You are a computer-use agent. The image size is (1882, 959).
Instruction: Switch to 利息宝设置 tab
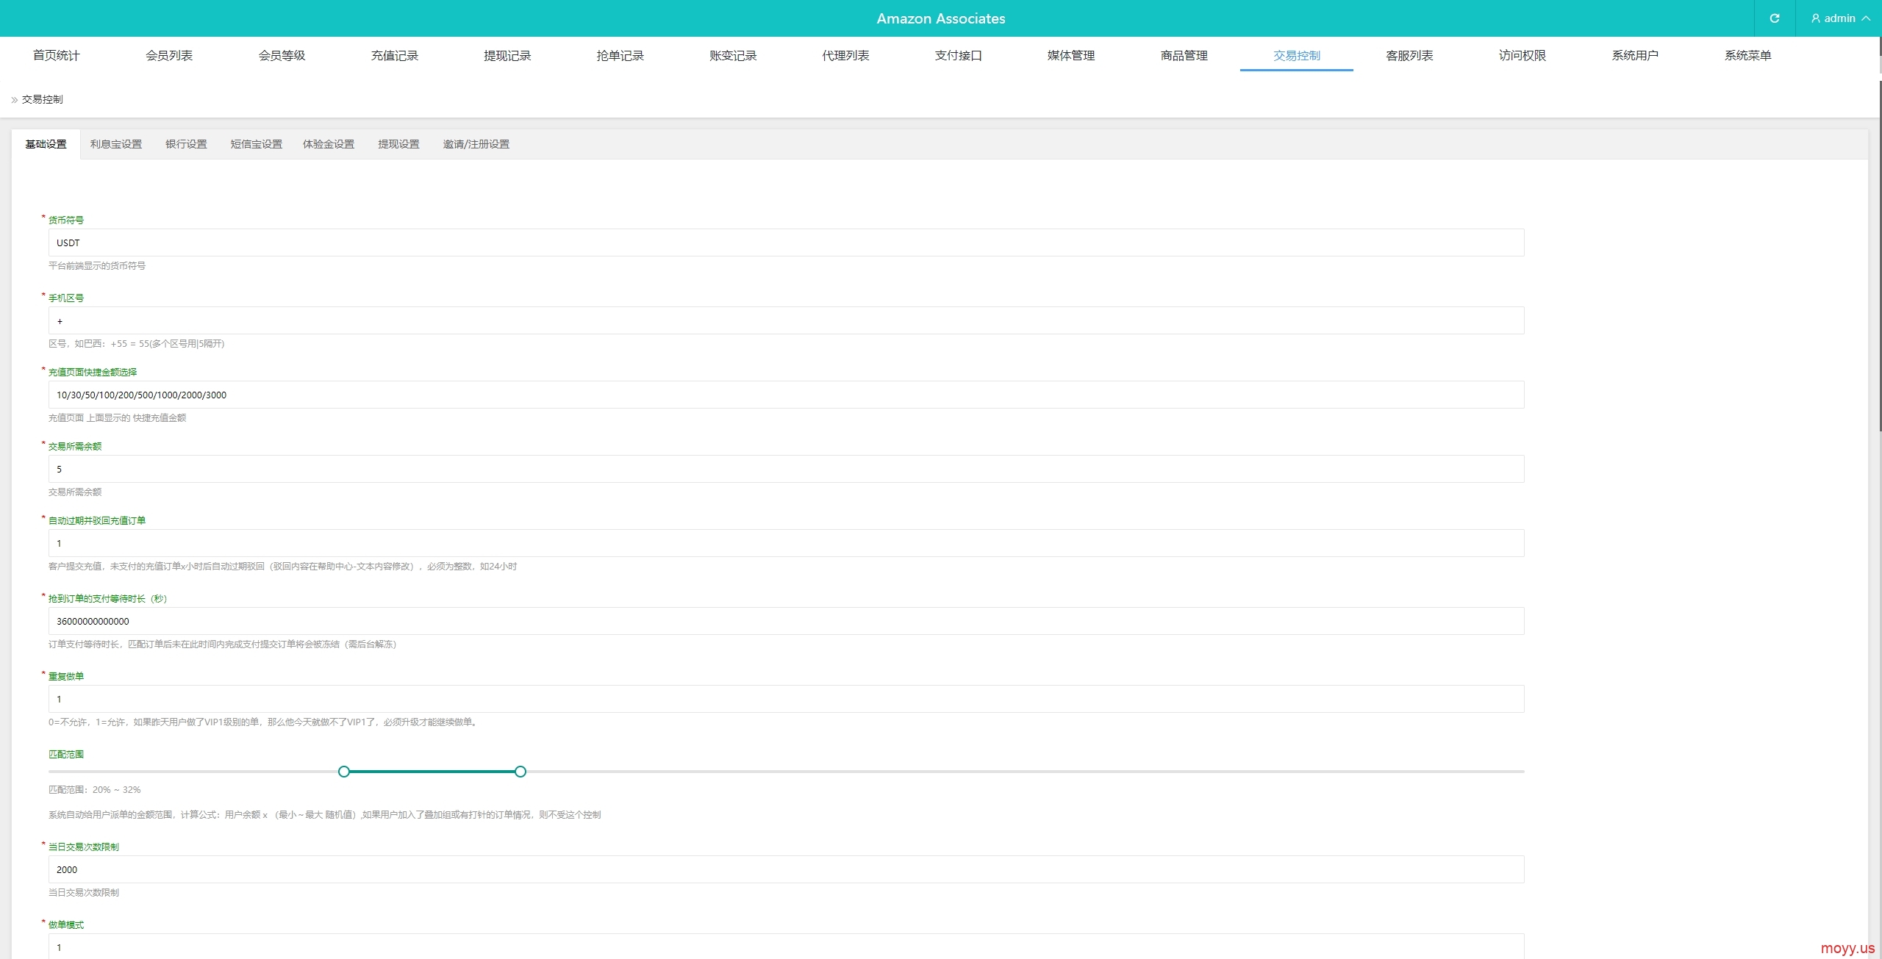pos(116,144)
